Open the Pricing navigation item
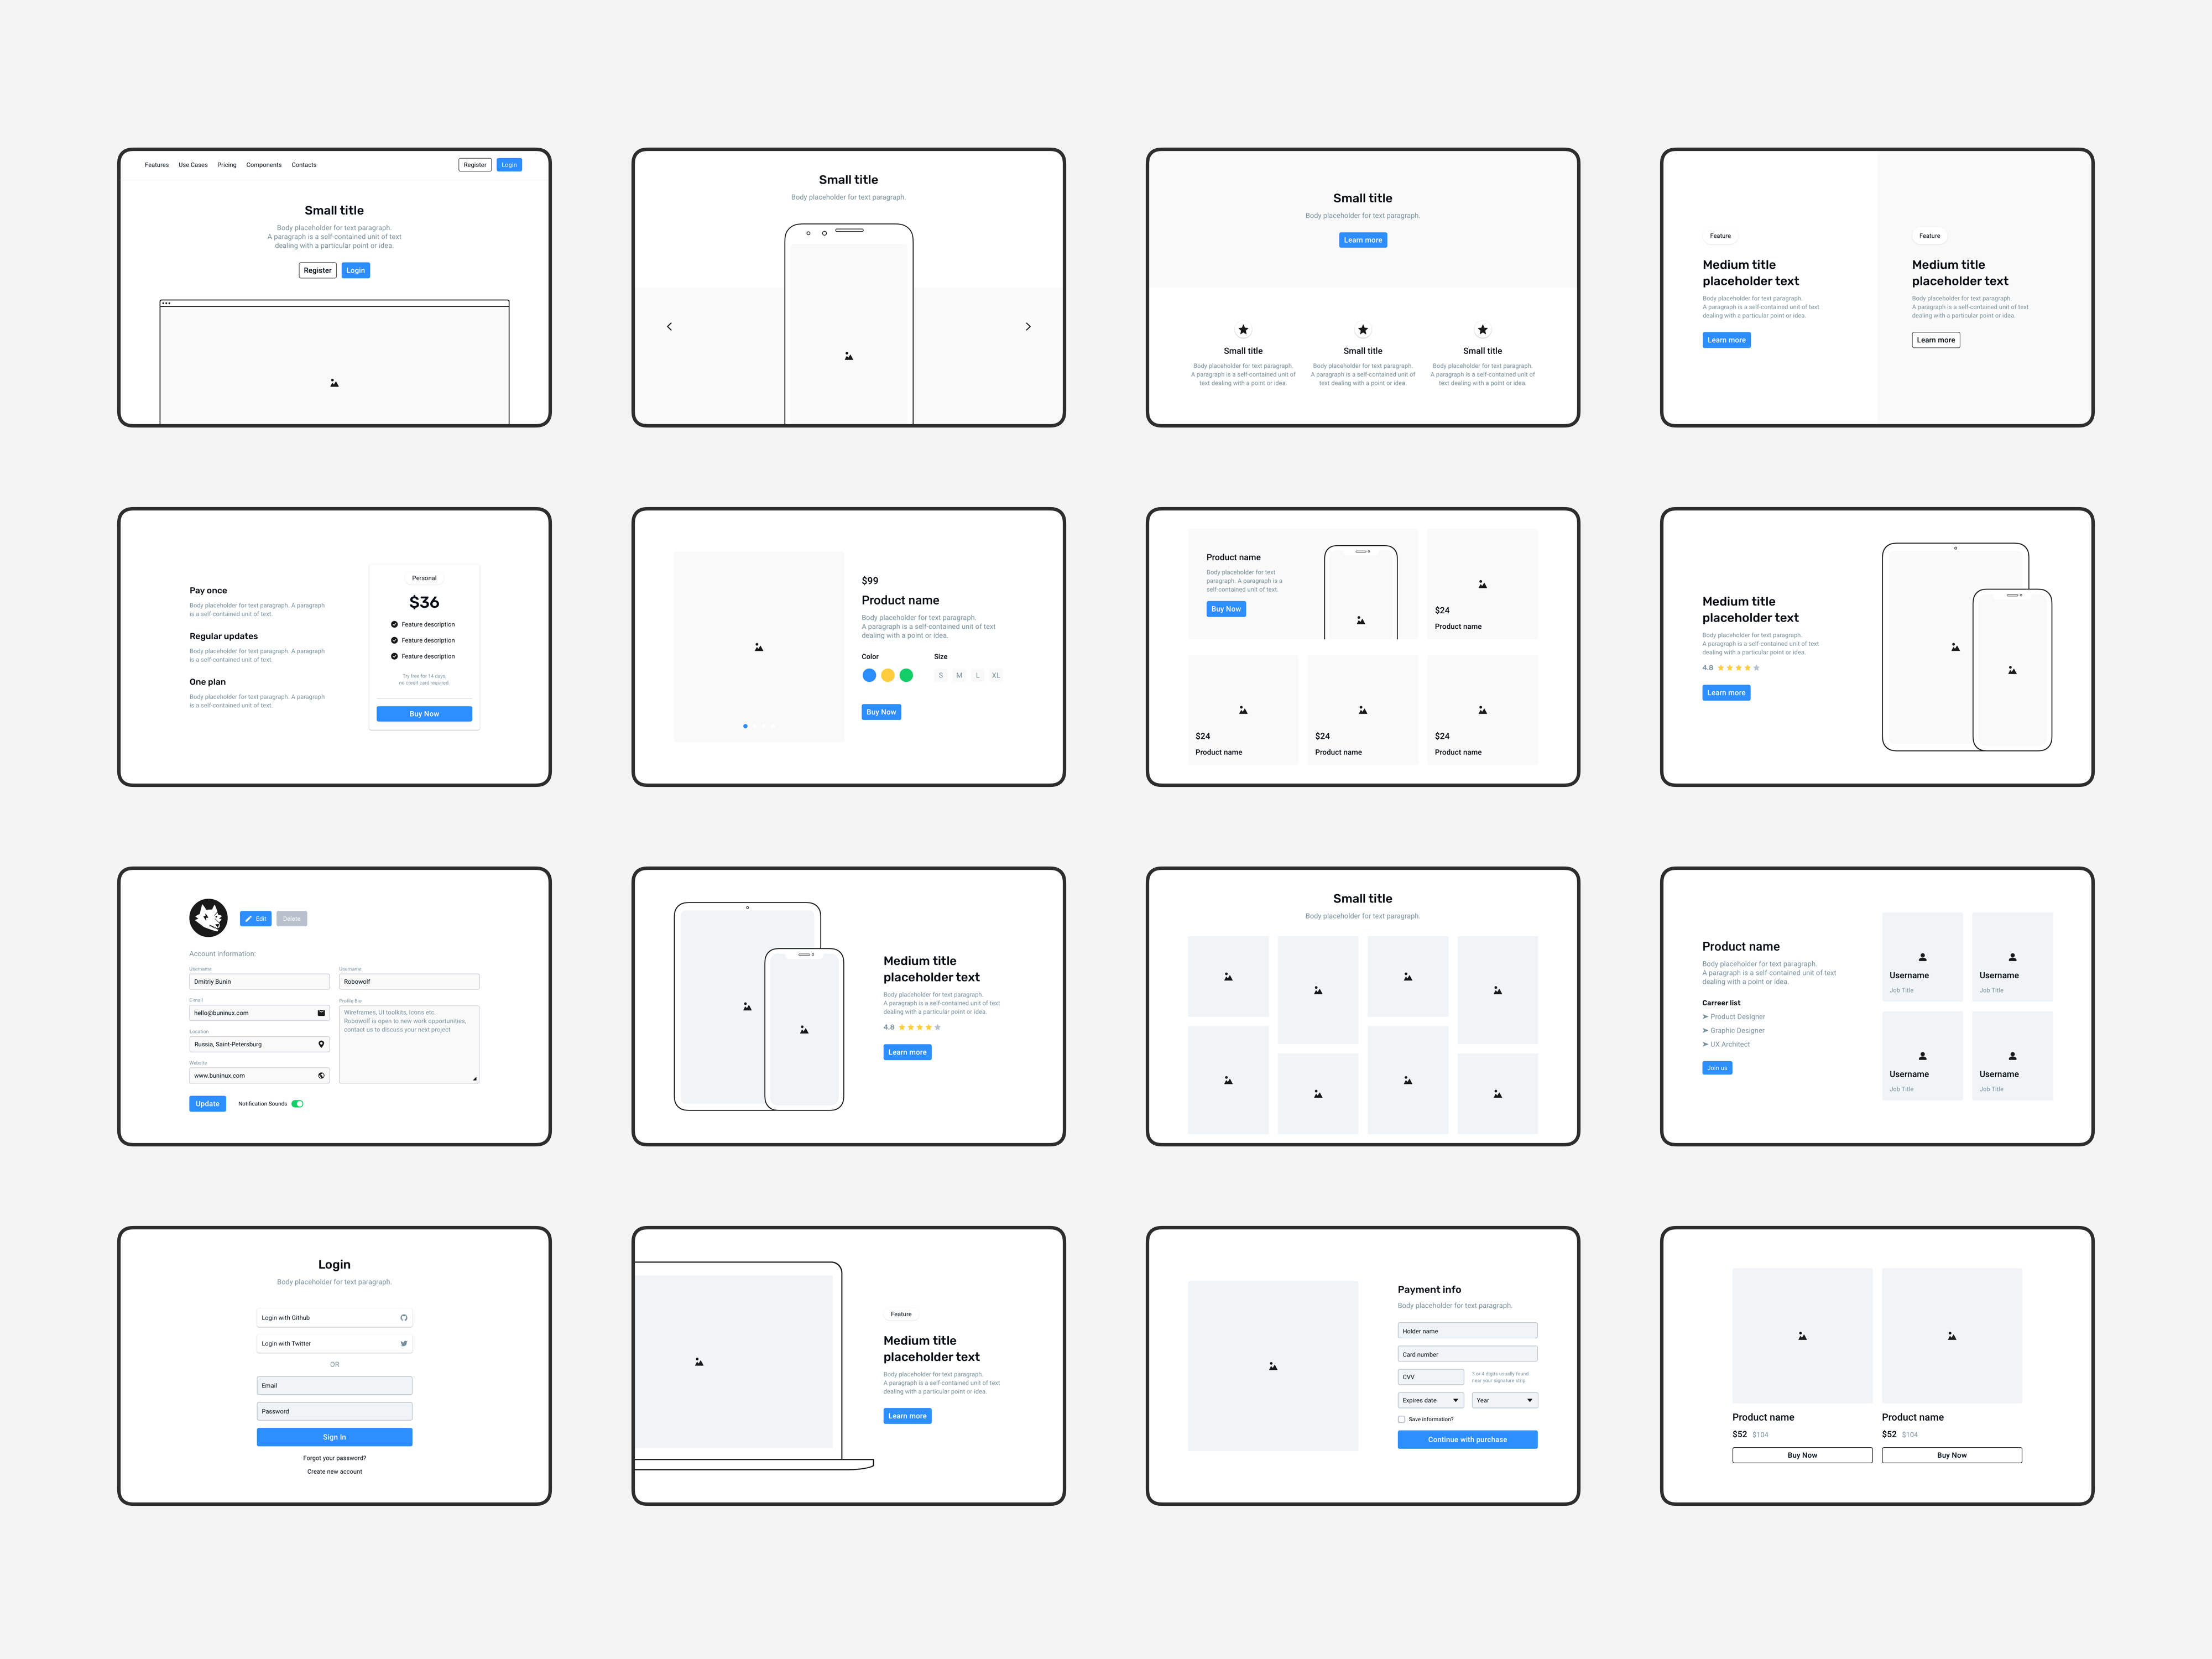 [227, 165]
